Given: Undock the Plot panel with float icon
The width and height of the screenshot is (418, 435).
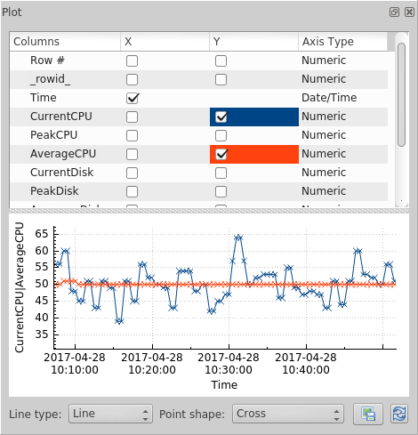Looking at the screenshot, I should 394,12.
